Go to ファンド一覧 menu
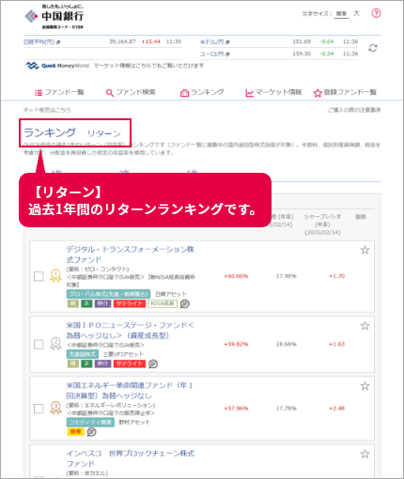Image resolution: width=404 pixels, height=479 pixels. 59,92
